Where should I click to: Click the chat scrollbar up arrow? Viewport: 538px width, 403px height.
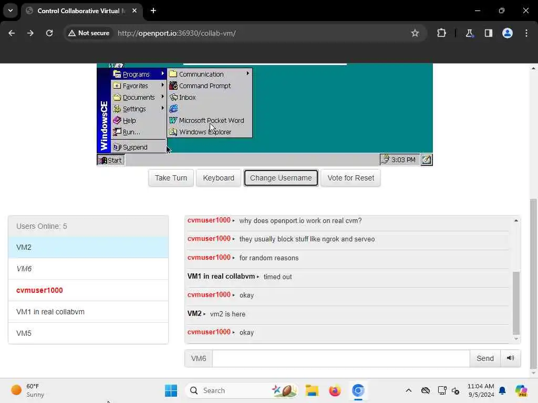(516, 221)
